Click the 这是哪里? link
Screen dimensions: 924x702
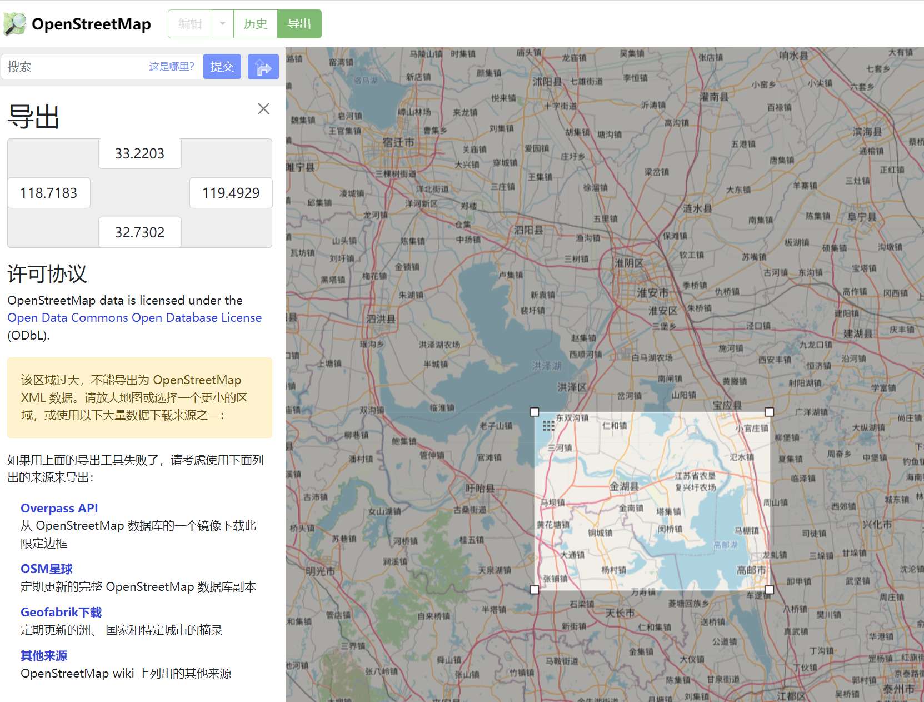coord(171,67)
